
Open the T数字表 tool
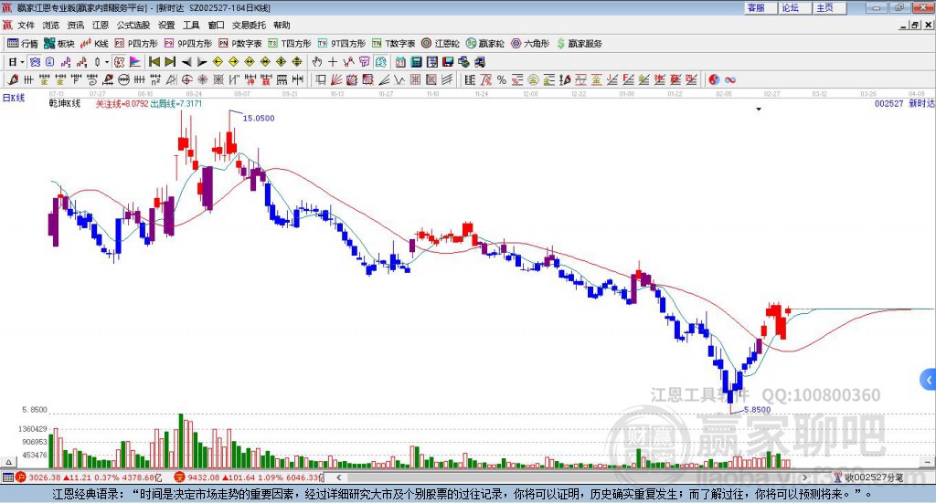pos(393,44)
